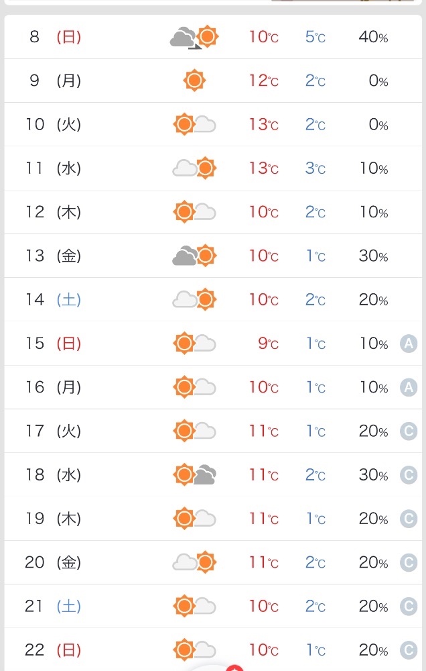Screen dimensions: 426x671
Task: Click the sunny weather icon for day 9
Action: [194, 81]
